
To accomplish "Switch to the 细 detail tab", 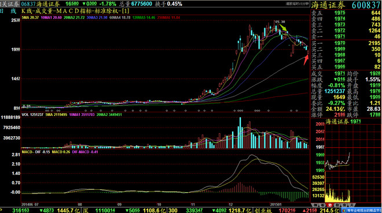I will pyautogui.click(x=315, y=205).
